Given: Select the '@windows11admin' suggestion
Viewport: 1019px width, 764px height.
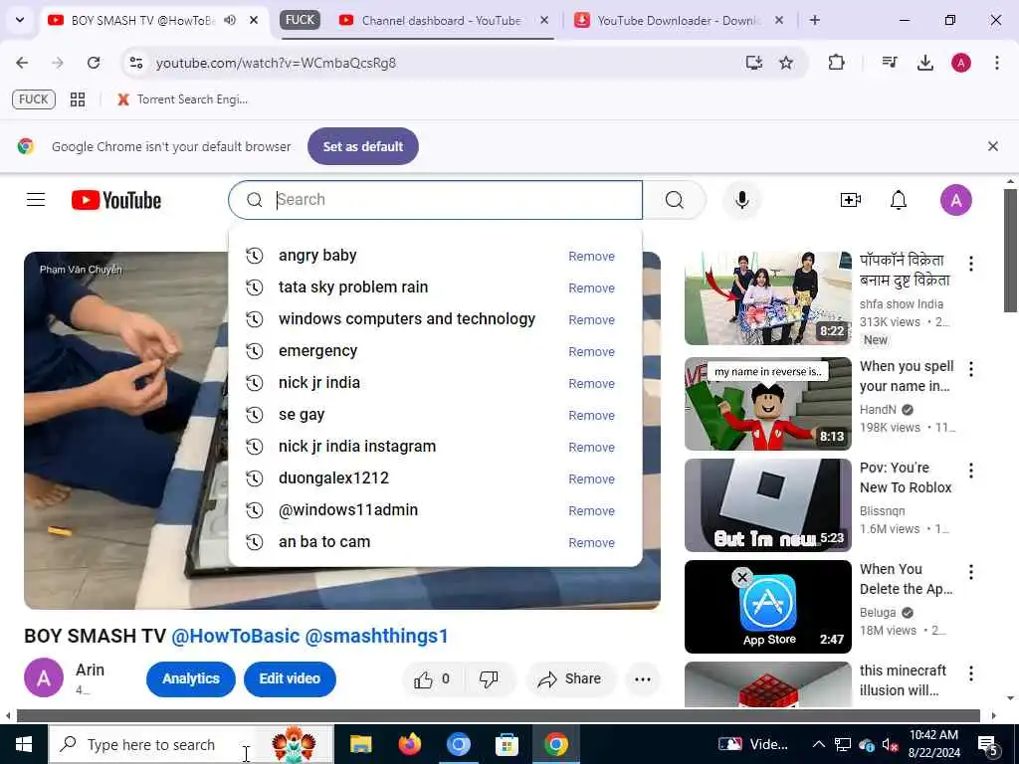Looking at the screenshot, I should 435,510.
